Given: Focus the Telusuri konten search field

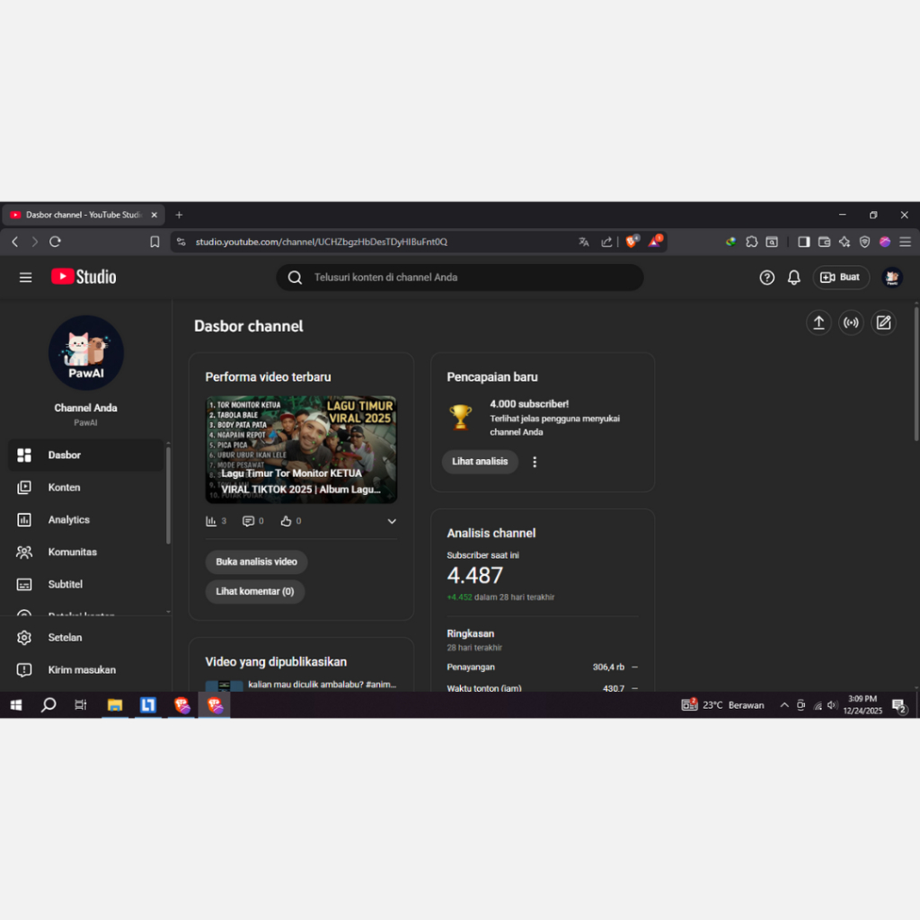Looking at the screenshot, I should point(459,277).
